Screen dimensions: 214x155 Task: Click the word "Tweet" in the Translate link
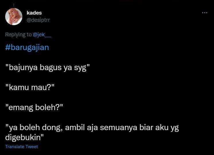click(32, 146)
